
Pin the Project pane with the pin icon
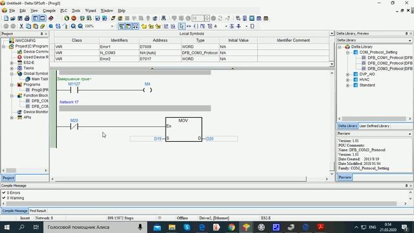[41, 34]
